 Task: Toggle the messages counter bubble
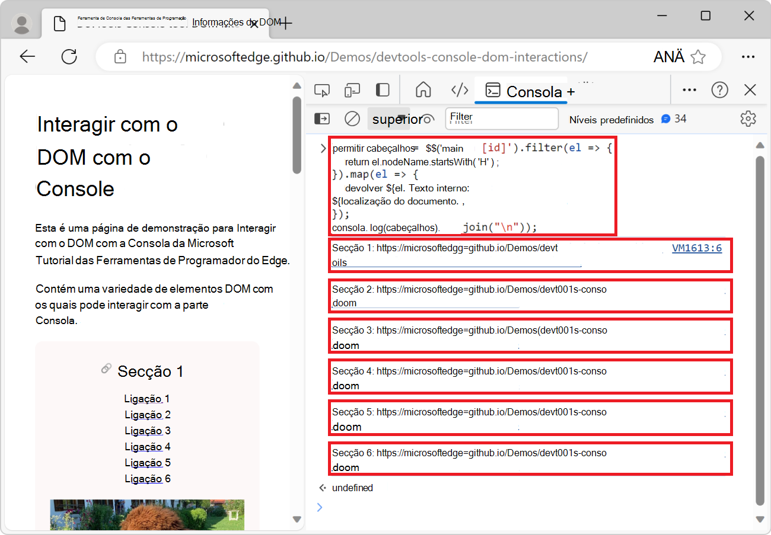(x=674, y=118)
